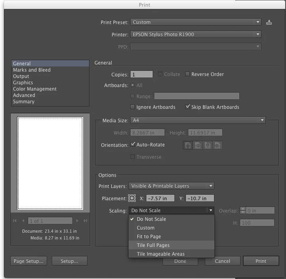Select Summary category

coord(50,101)
